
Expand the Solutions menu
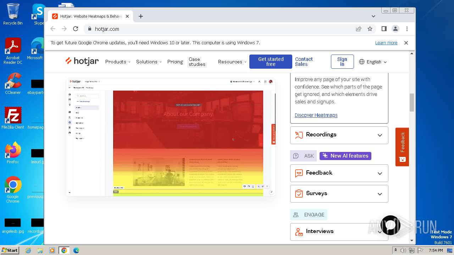click(149, 62)
